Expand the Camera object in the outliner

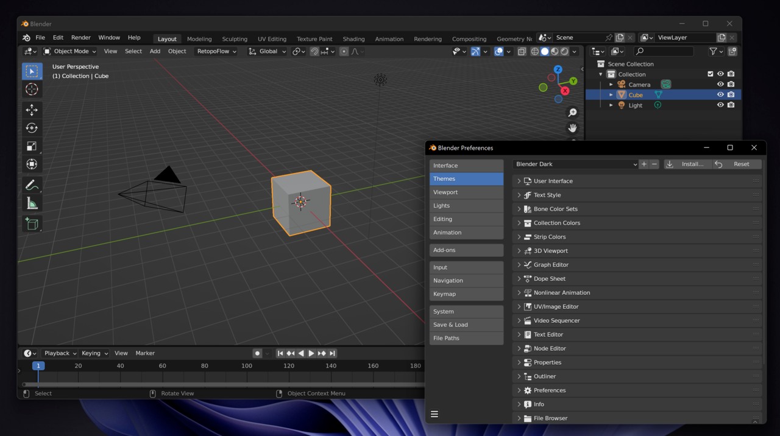[611, 84]
